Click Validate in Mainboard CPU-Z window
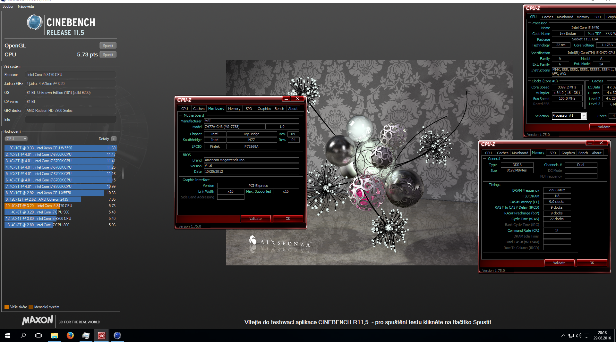Image resolution: width=616 pixels, height=342 pixels. pos(255,219)
